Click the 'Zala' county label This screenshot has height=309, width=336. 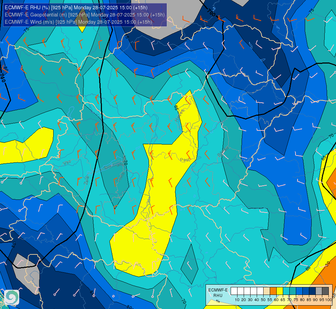tap(86, 181)
